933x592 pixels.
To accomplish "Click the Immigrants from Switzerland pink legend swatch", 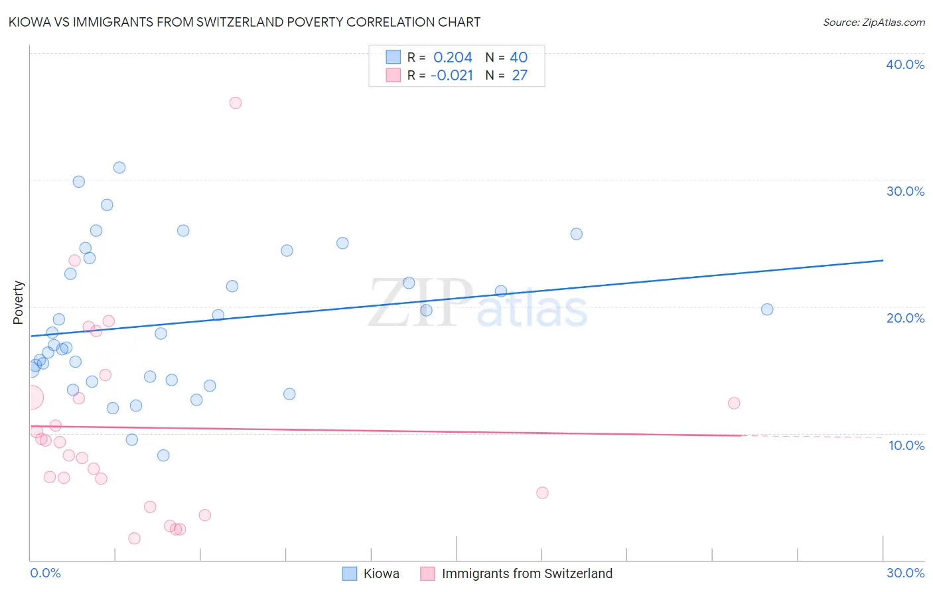I will 428,573.
